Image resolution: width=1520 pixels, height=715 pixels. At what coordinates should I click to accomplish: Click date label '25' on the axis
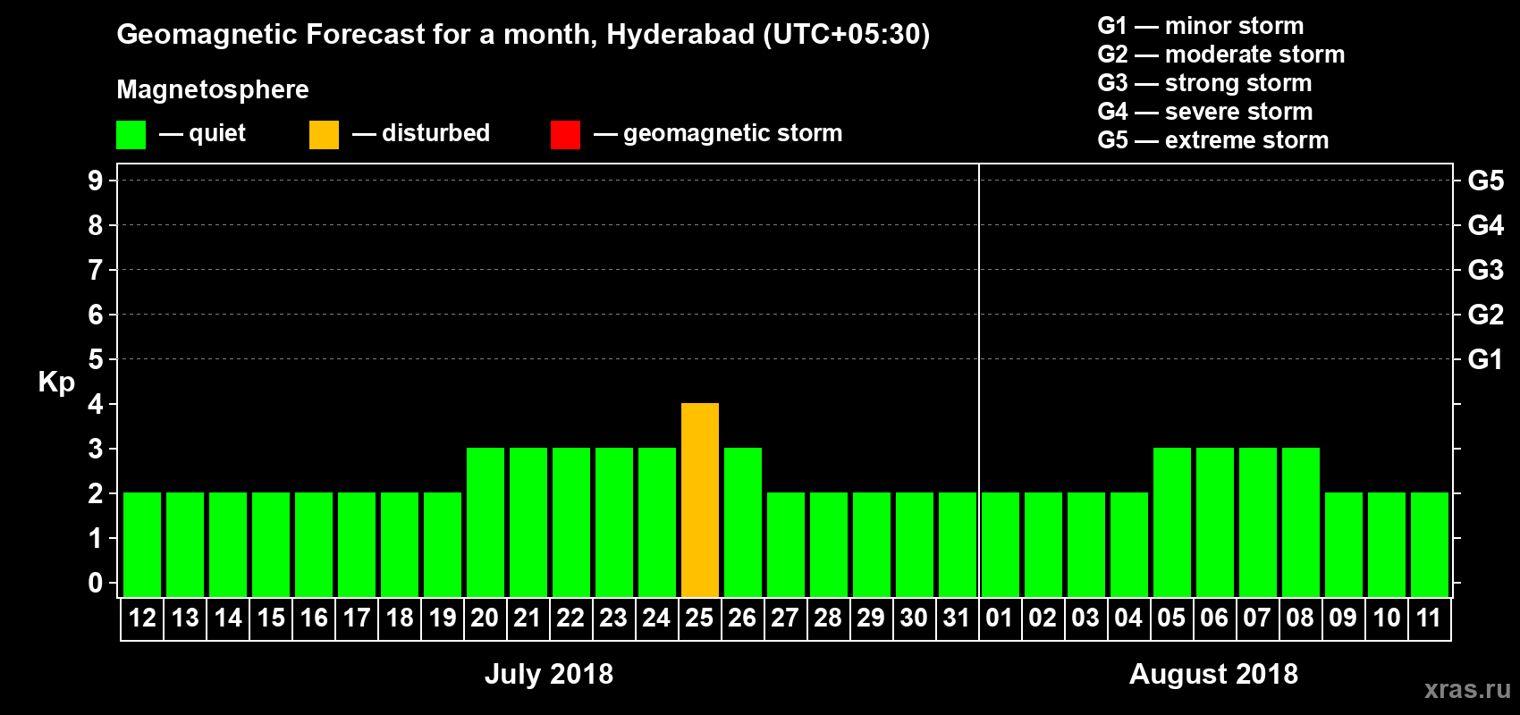[x=700, y=618]
